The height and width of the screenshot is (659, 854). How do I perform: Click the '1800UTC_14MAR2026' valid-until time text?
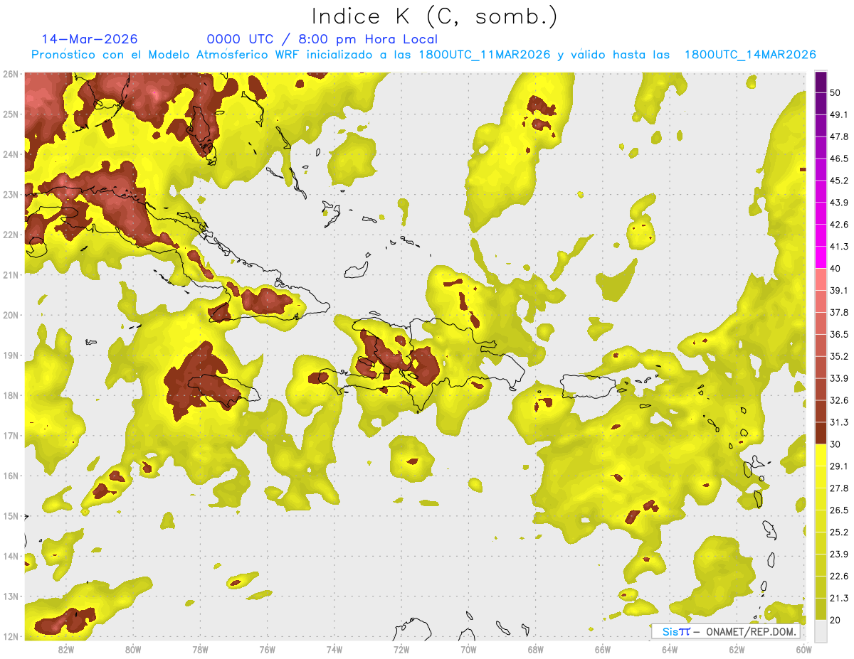750,55
